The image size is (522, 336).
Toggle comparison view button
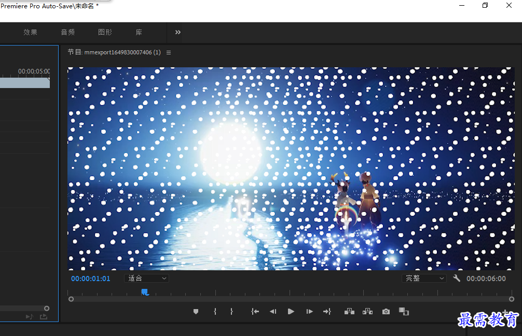pos(404,312)
